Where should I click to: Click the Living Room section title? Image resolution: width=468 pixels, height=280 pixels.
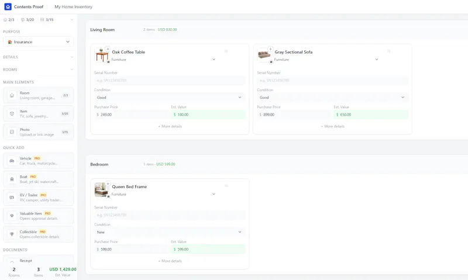click(102, 30)
